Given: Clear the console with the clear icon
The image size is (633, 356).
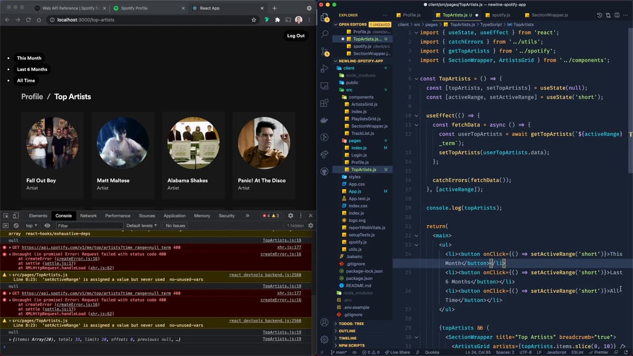Looking at the screenshot, I should [x=16, y=226].
